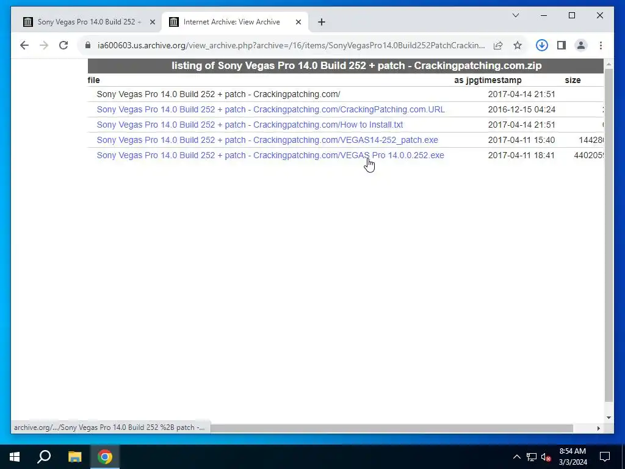Open Chrome downloads icon
The image size is (625, 469).
[542, 45]
